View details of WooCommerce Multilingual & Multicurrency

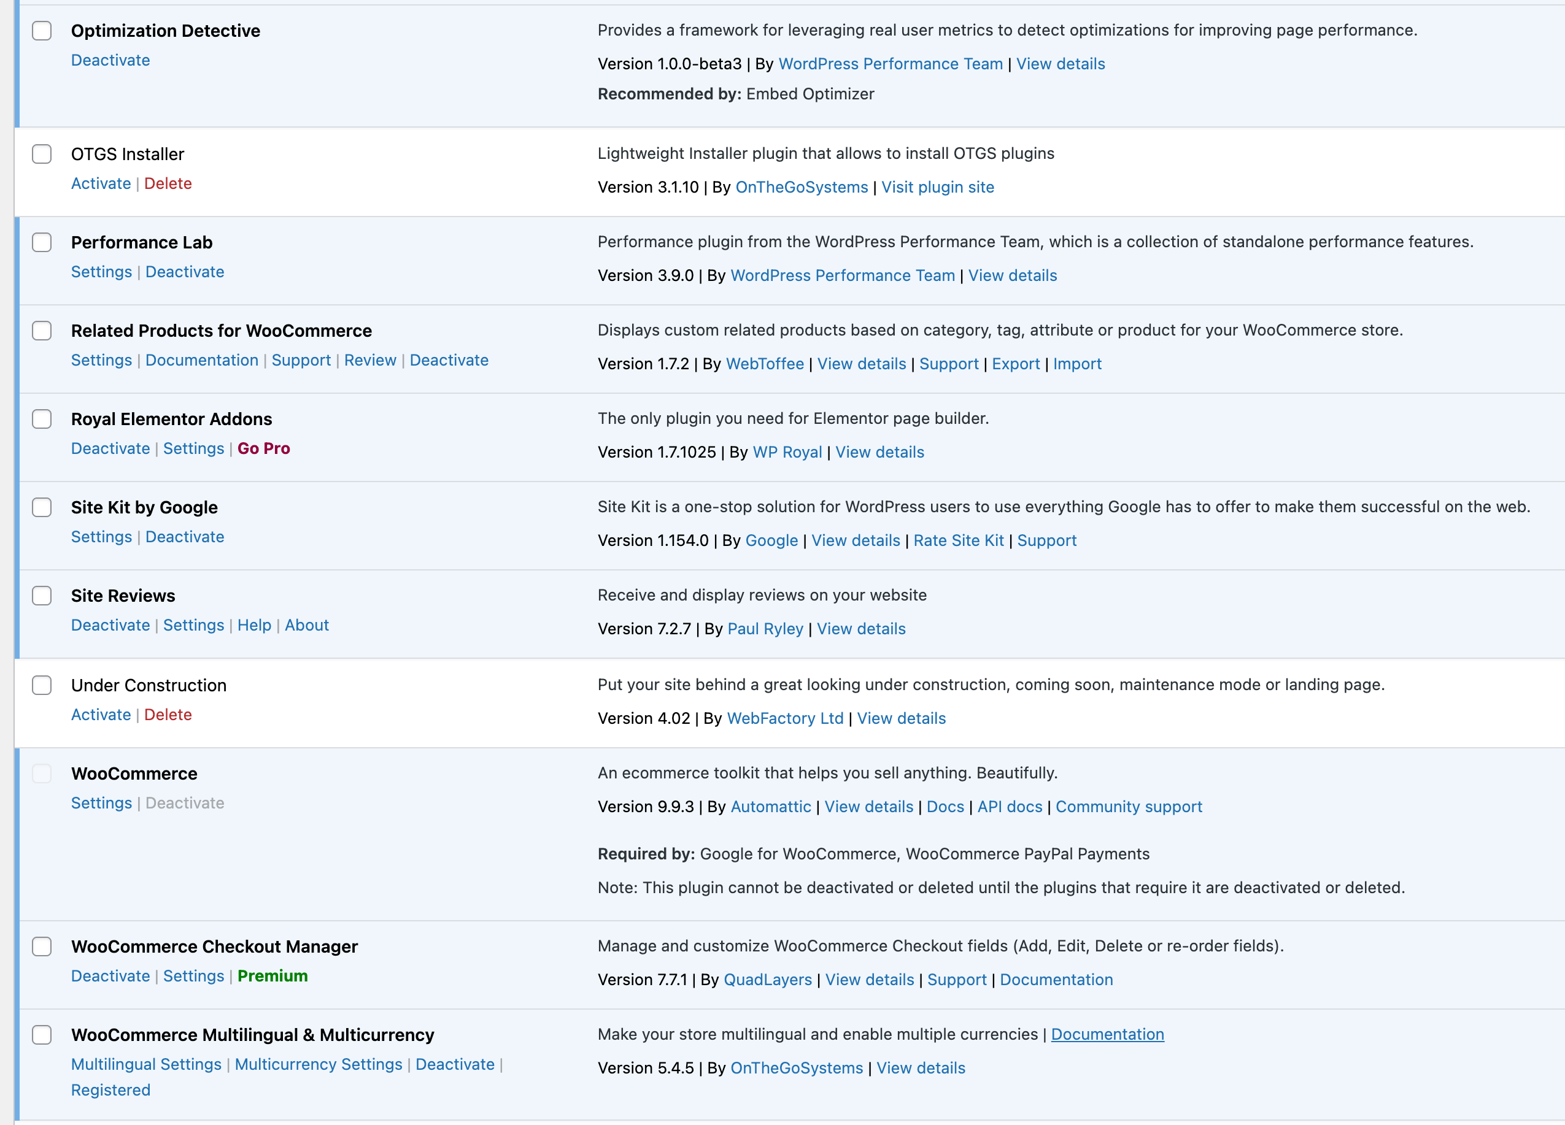[921, 1068]
